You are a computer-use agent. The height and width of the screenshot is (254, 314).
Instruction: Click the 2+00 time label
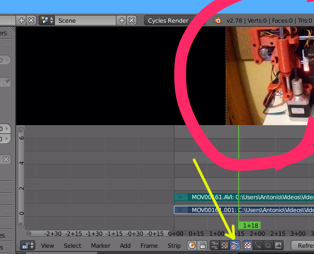[x=257, y=234]
